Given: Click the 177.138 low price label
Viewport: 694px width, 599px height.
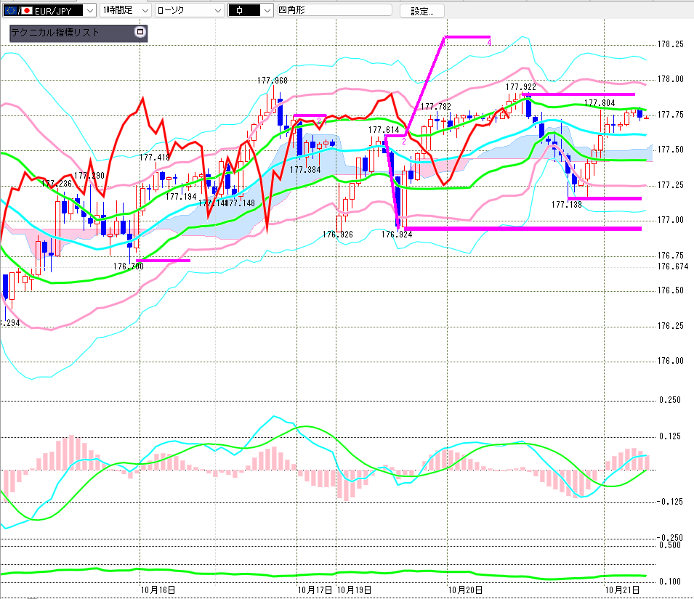Looking at the screenshot, I should click(567, 205).
